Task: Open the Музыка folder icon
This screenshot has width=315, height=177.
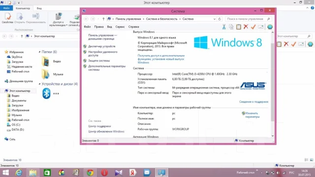Action: pos(46,74)
